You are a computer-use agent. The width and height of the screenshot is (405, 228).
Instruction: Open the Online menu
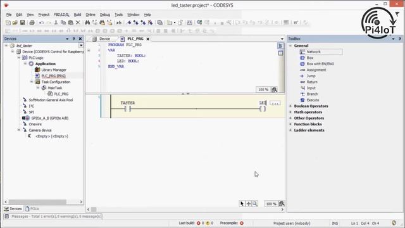[x=90, y=15]
